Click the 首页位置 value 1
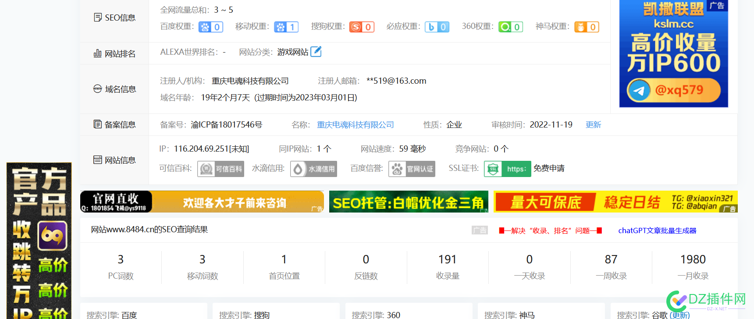The height and width of the screenshot is (319, 754). click(x=284, y=259)
